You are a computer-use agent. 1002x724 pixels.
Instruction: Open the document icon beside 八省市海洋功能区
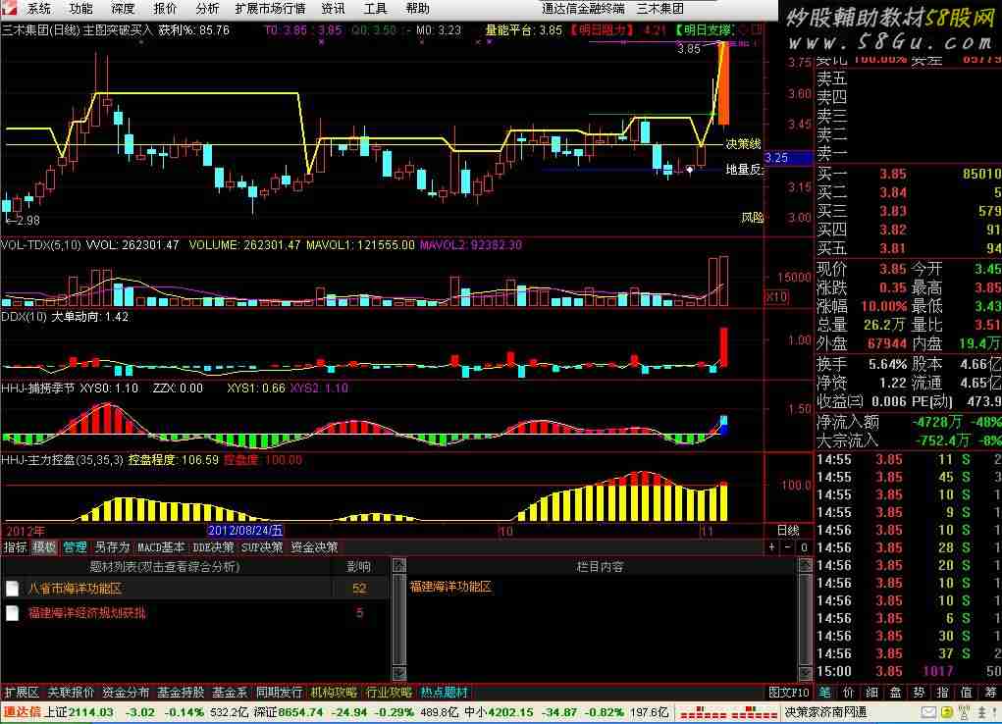coord(12,589)
